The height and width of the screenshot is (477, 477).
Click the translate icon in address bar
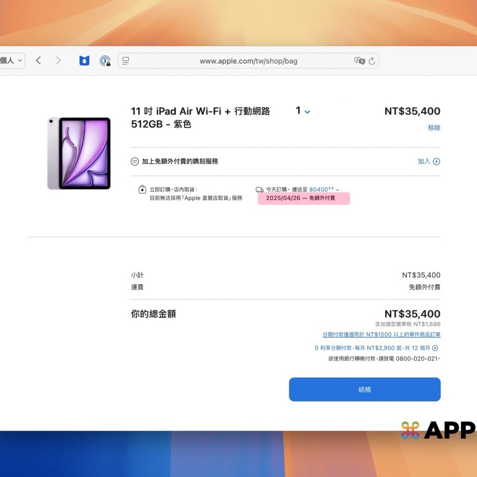click(359, 61)
